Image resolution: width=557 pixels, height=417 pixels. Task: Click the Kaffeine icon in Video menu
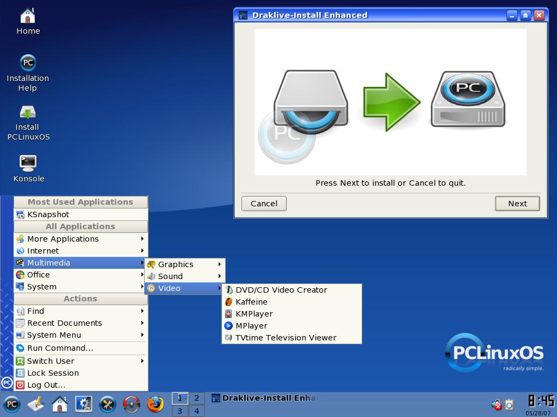click(x=228, y=302)
